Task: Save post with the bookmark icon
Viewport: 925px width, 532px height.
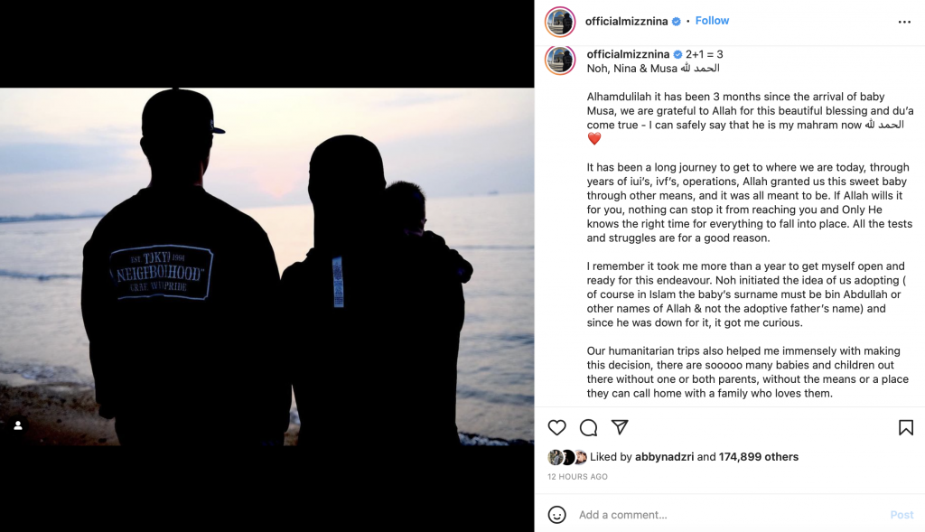Action: [x=906, y=427]
